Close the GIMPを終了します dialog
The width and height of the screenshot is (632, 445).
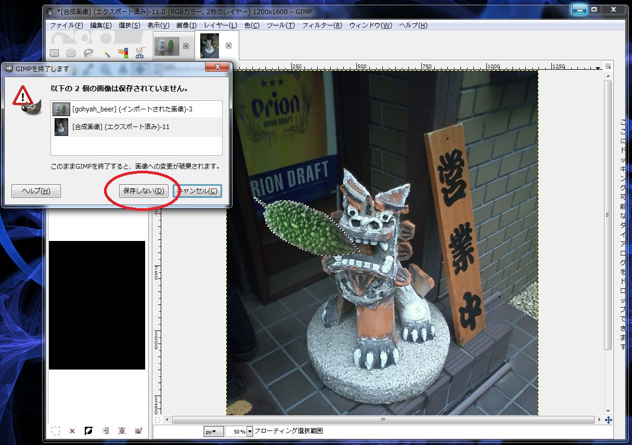click(x=217, y=67)
